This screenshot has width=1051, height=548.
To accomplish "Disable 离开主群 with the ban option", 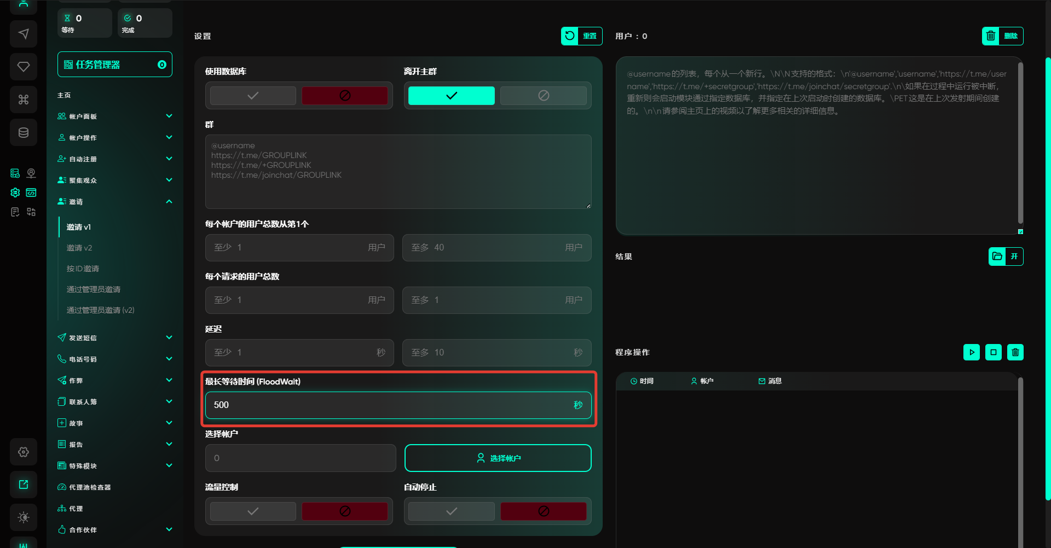I will pos(543,96).
